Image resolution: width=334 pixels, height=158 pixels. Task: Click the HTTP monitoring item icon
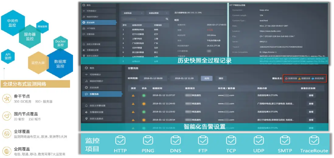tap(120, 140)
